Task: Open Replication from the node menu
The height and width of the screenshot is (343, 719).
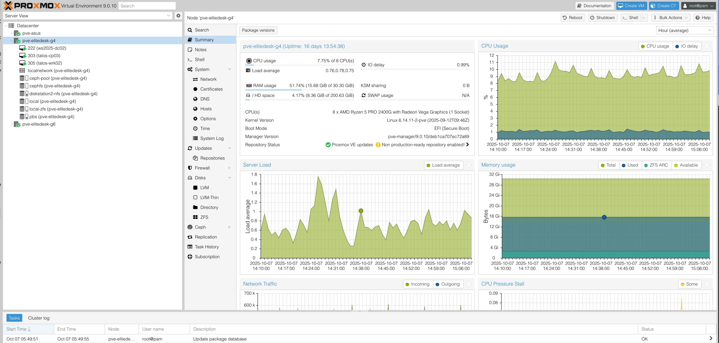Action: click(206, 237)
